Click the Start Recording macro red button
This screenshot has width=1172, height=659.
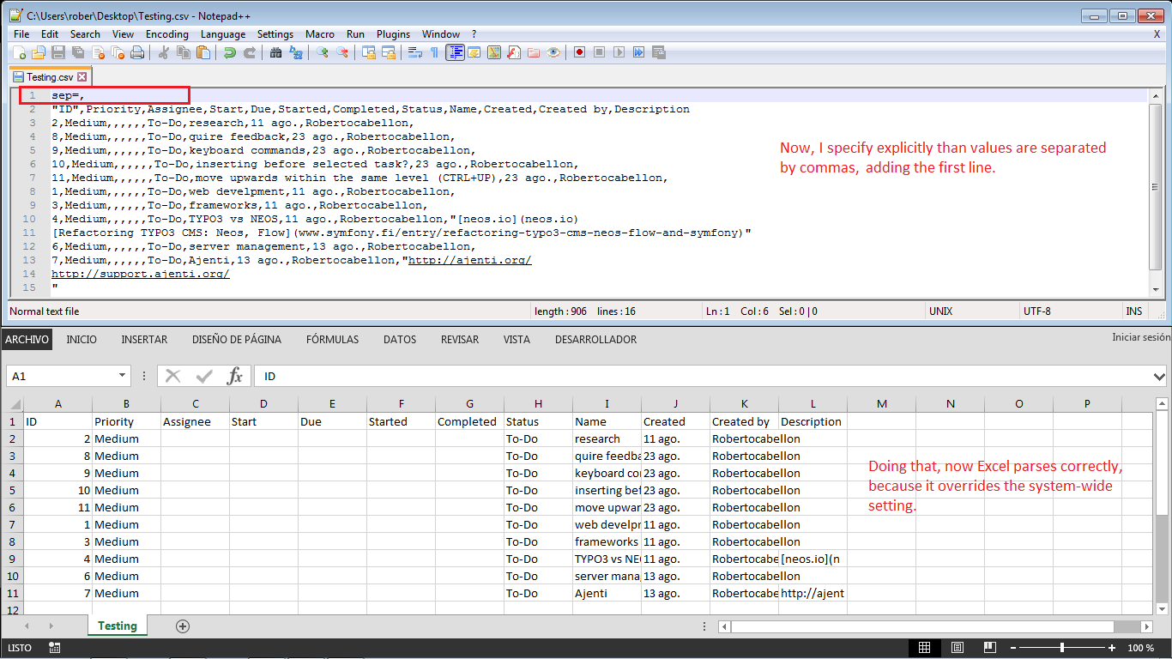(579, 52)
